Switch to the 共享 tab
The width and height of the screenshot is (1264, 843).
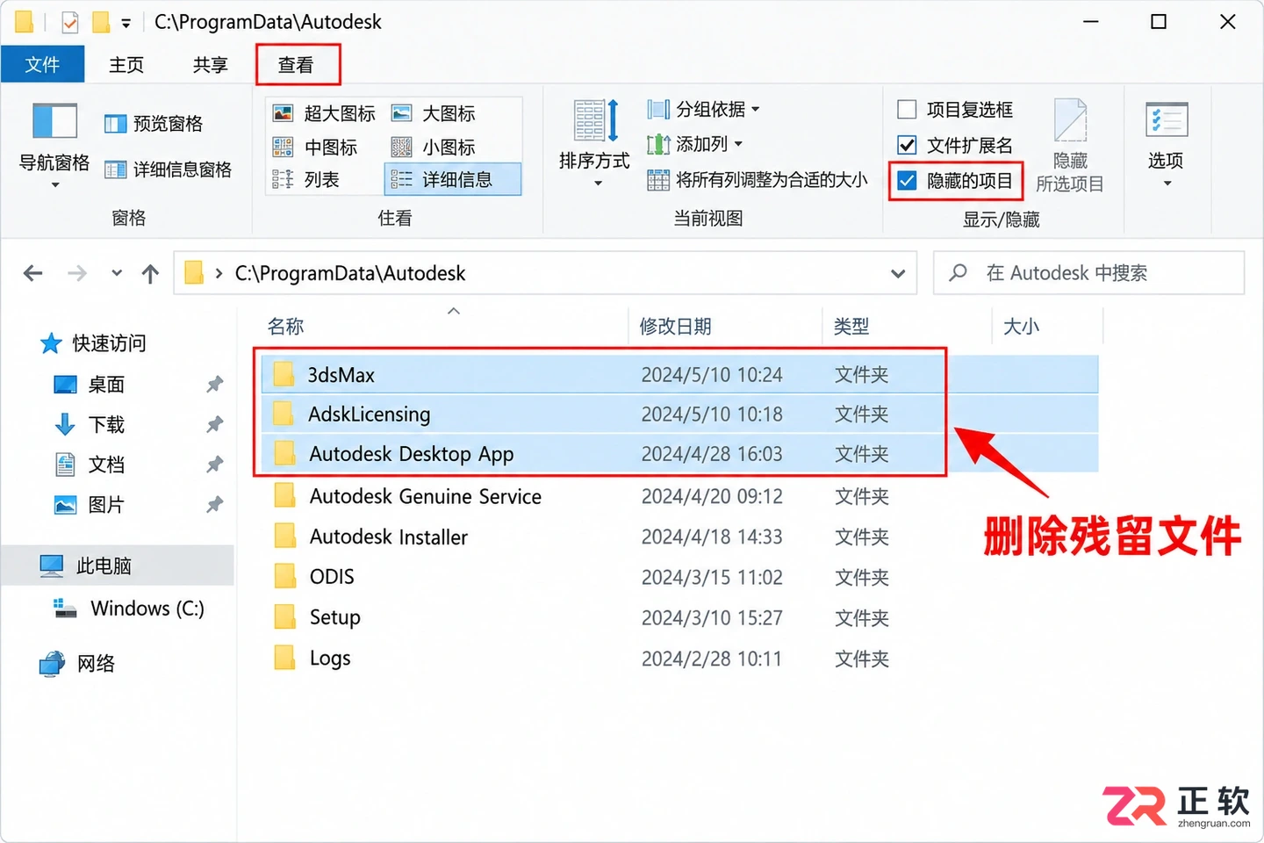[x=211, y=65]
